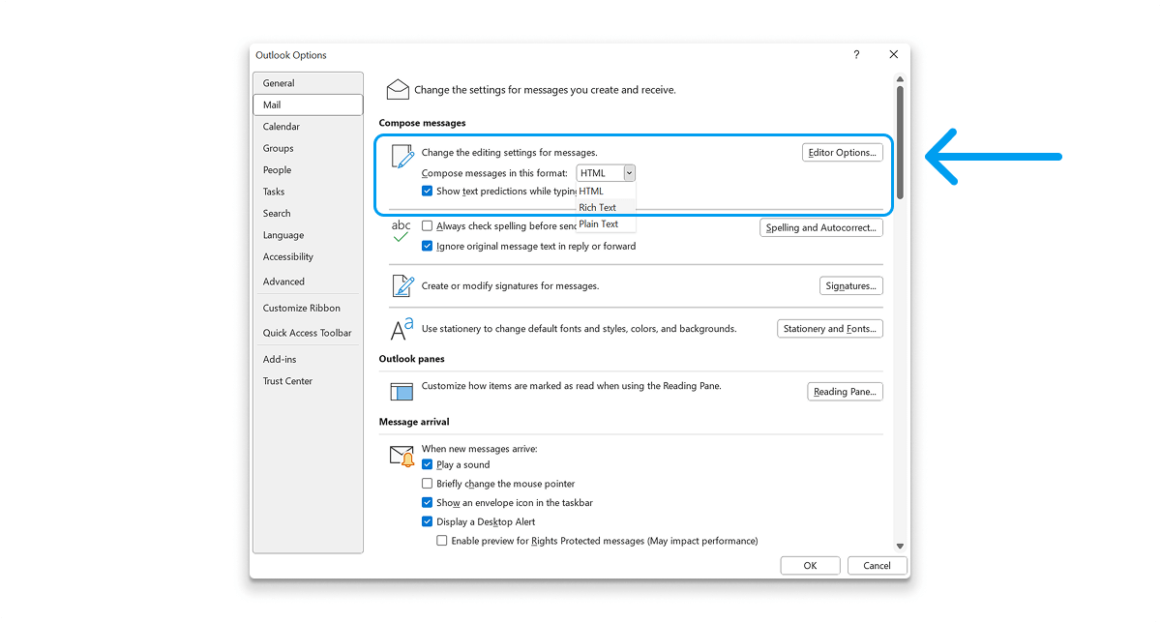Image resolution: width=1161 pixels, height=623 pixels.
Task: Click the Help question mark icon
Action: point(855,55)
